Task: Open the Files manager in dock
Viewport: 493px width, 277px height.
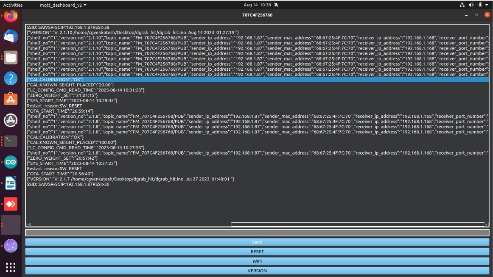Action: coord(11,58)
